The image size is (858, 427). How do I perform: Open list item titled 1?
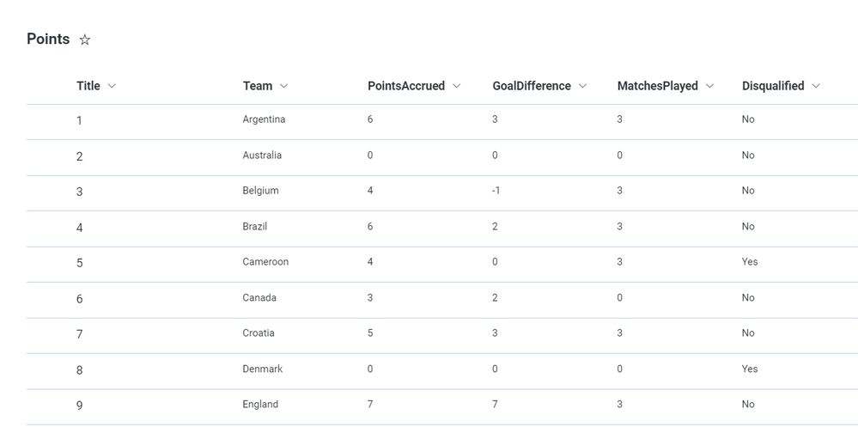point(80,120)
